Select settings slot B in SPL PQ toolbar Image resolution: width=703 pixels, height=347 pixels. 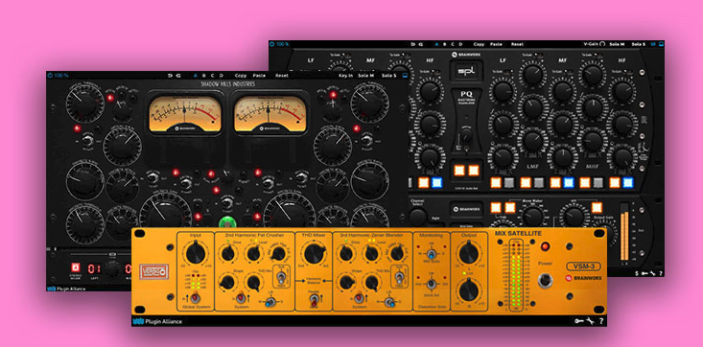(445, 44)
